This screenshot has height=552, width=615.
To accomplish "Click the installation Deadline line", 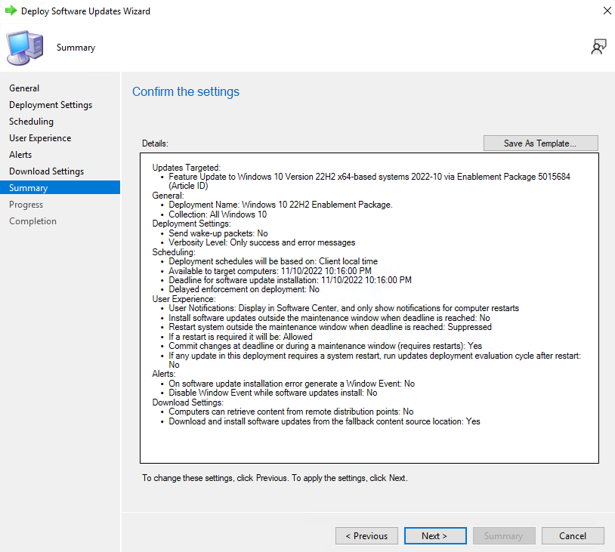I will (x=290, y=280).
